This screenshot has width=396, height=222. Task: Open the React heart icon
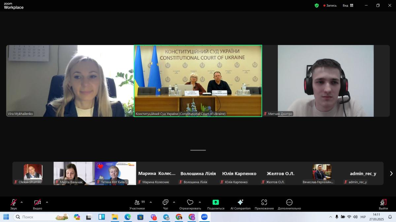(190, 204)
